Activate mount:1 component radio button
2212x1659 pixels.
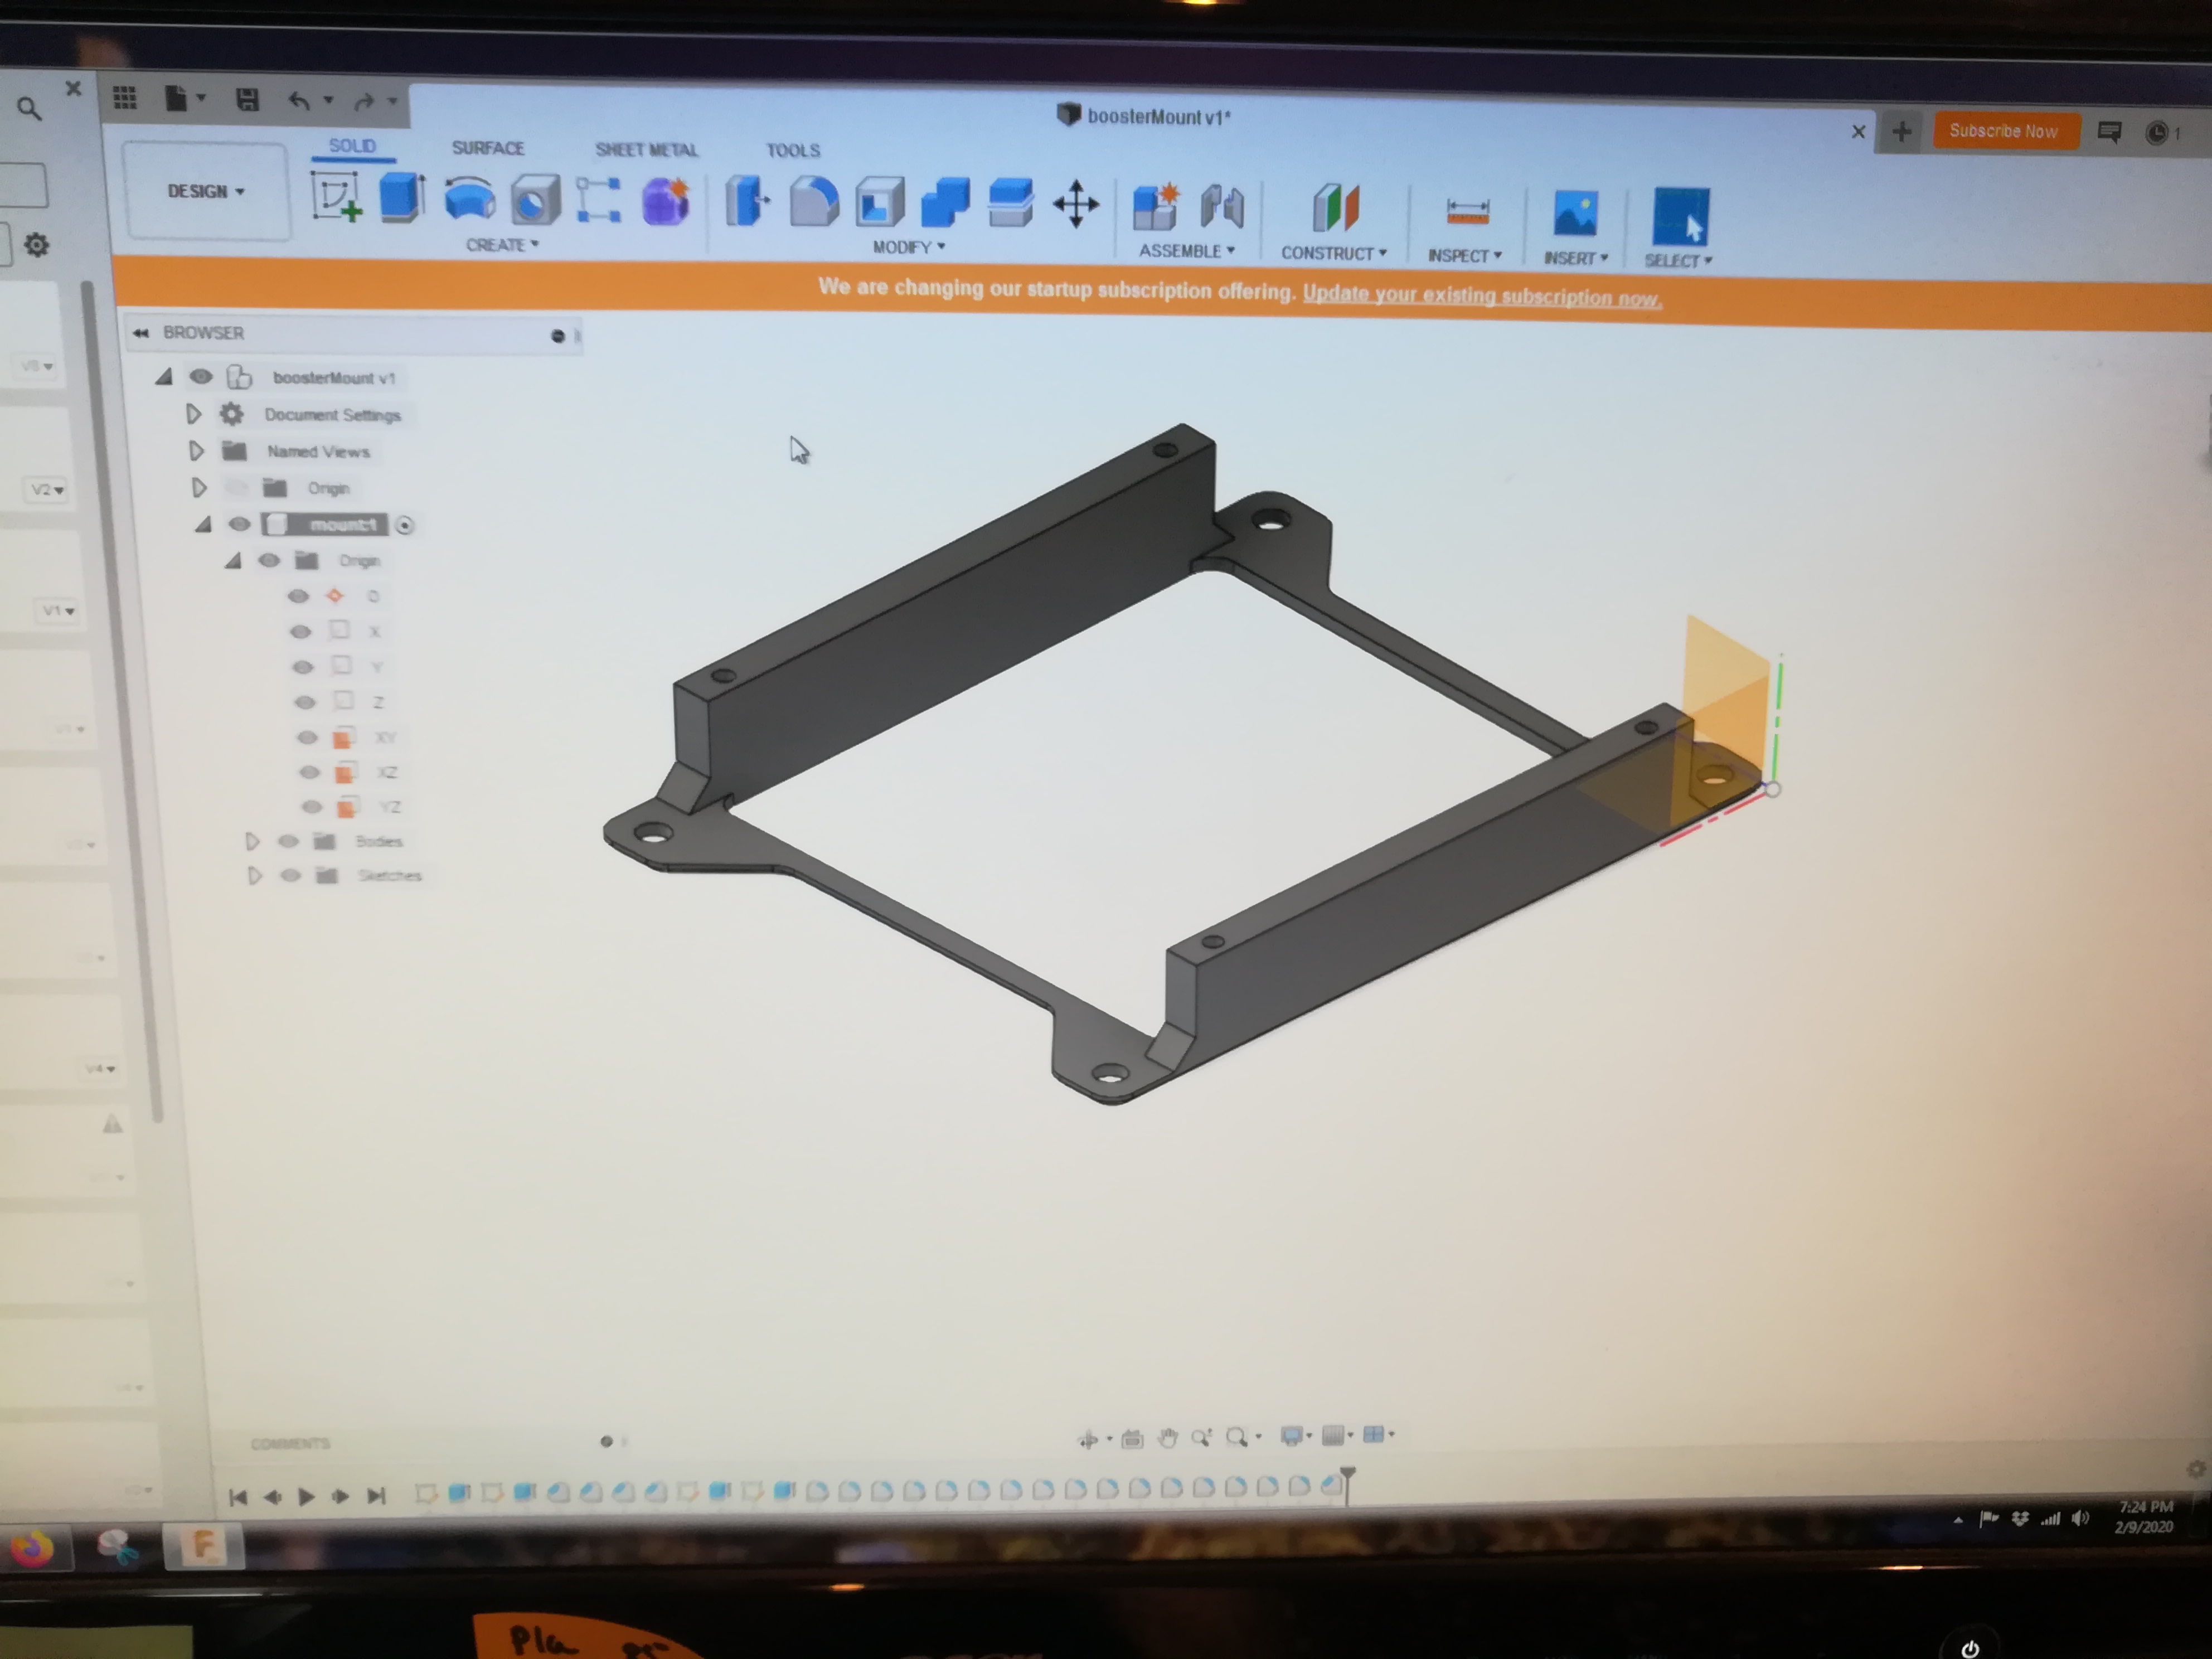(x=404, y=524)
